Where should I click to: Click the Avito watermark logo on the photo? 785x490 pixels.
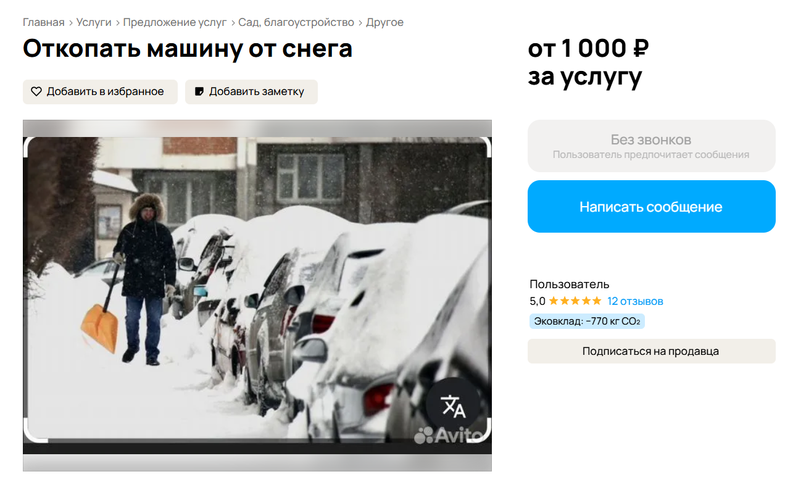tap(449, 435)
